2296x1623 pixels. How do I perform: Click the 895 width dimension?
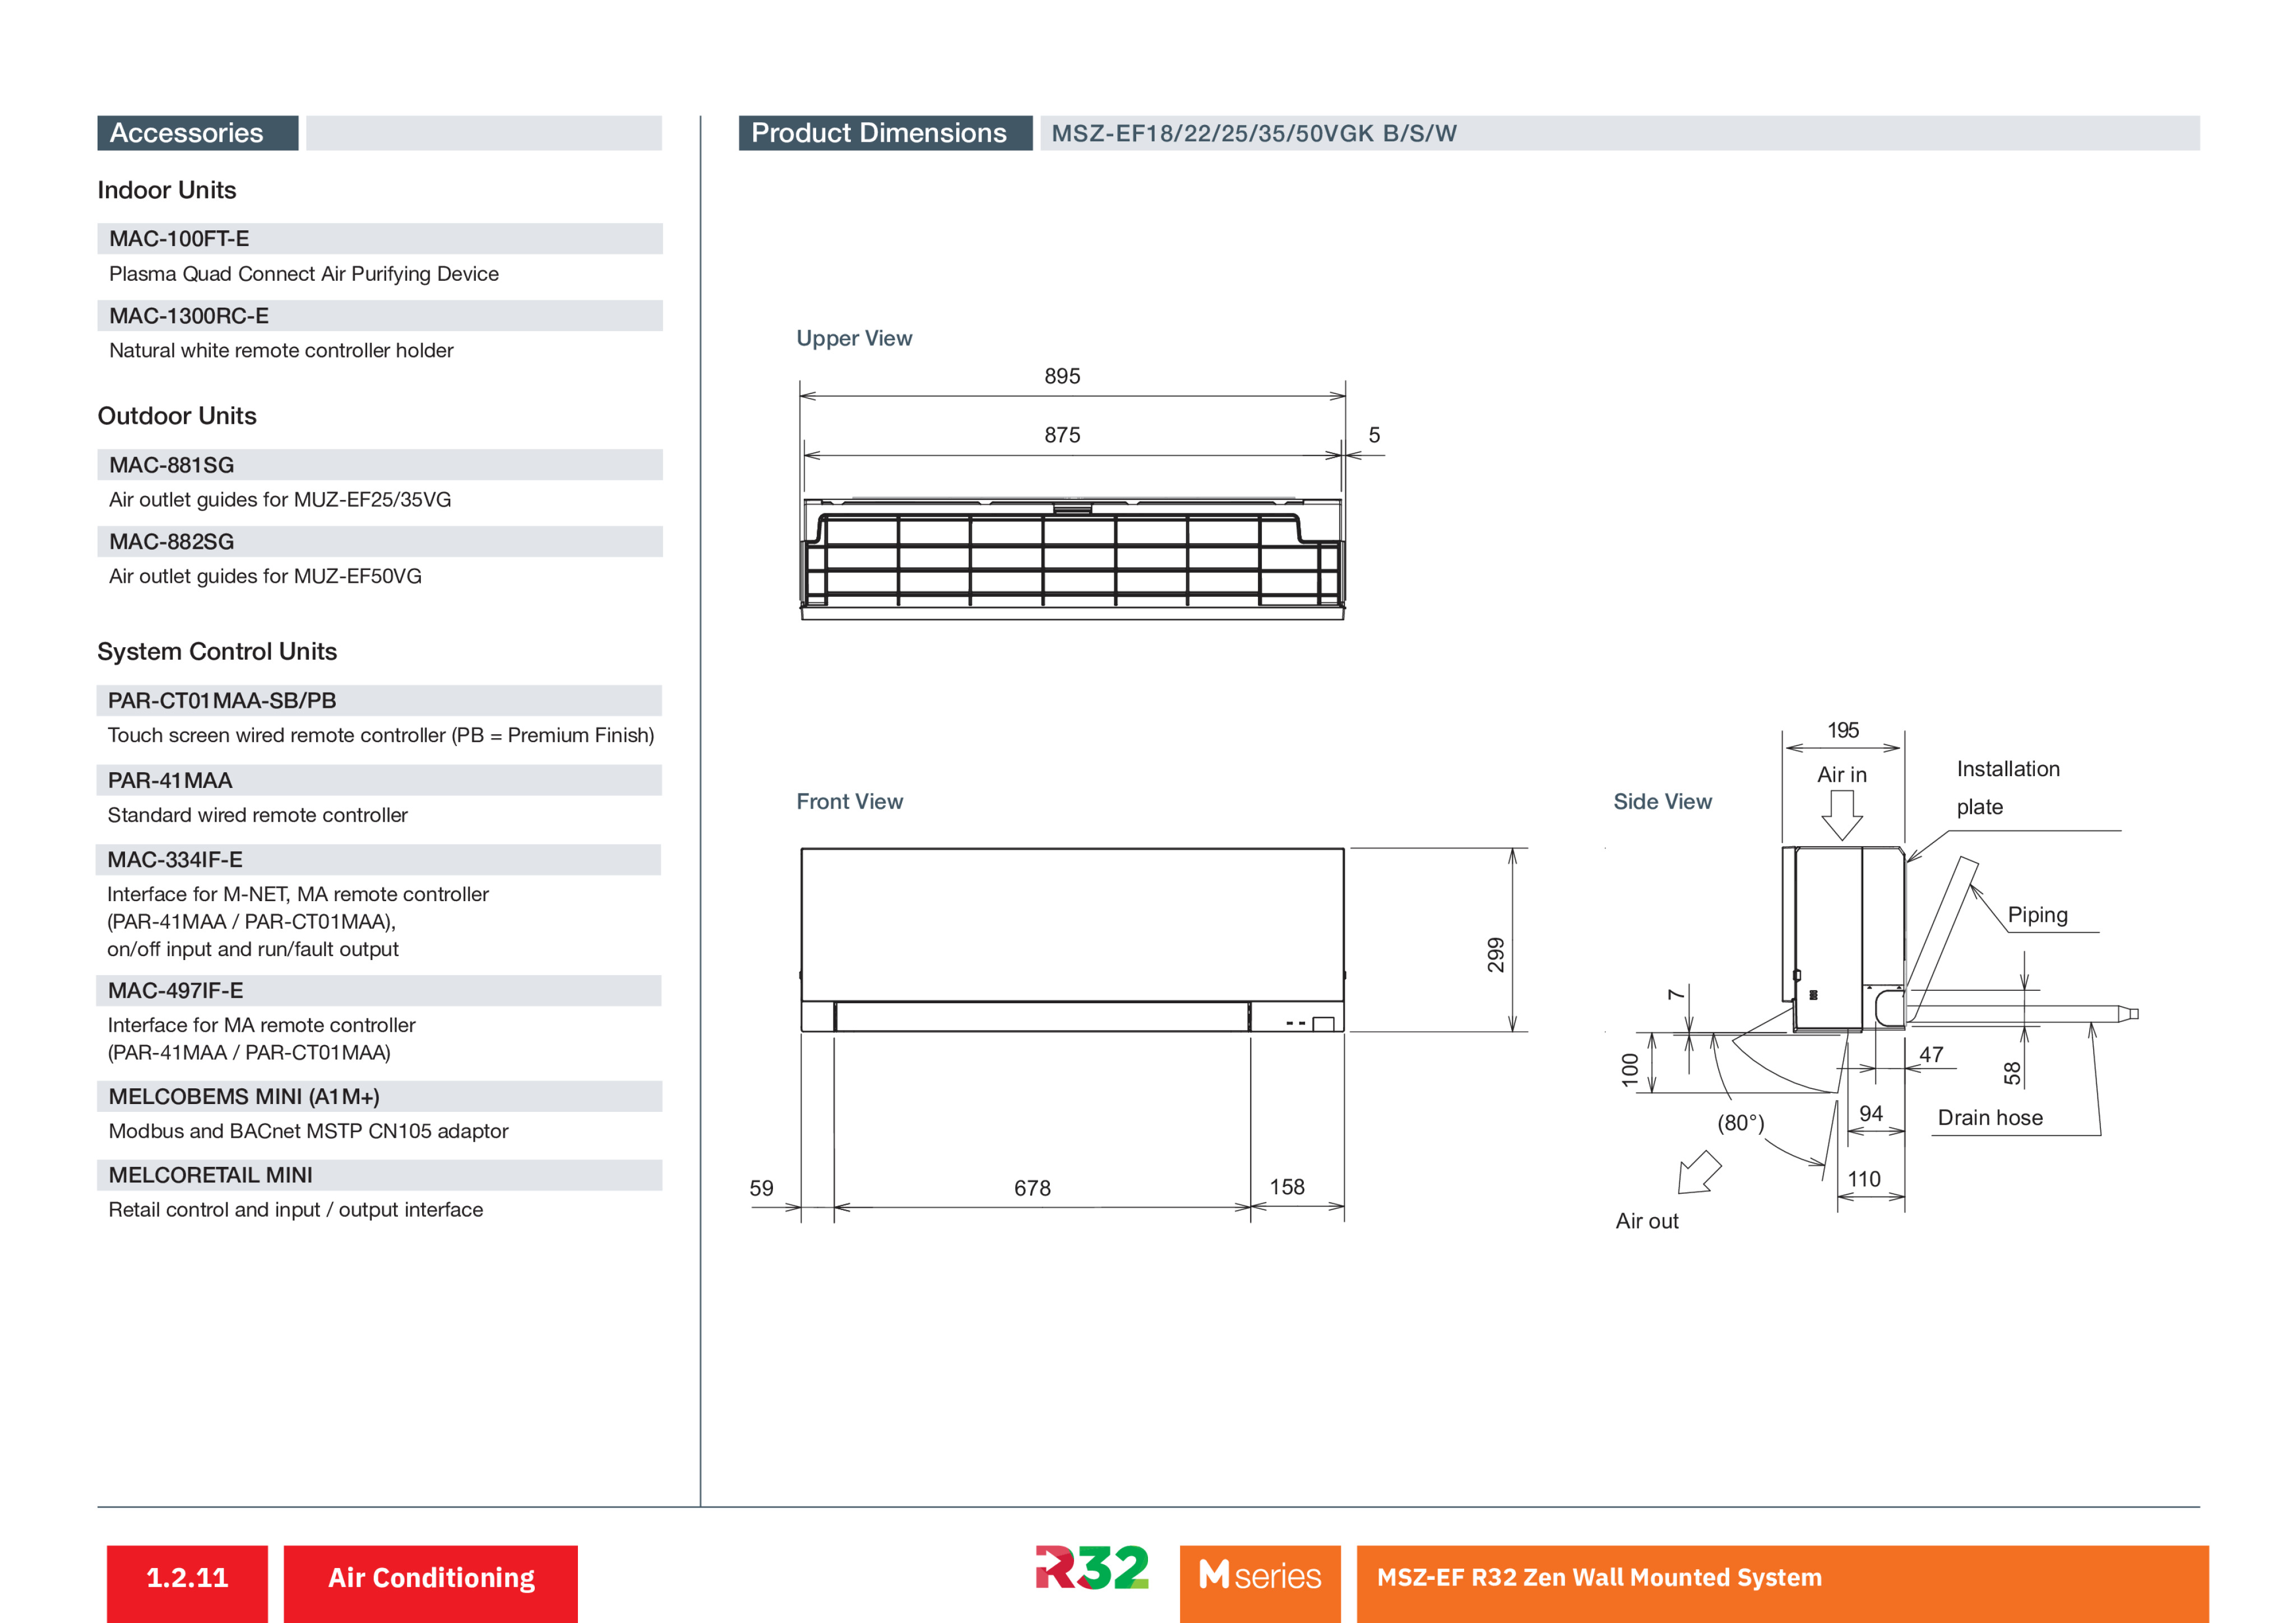click(x=1062, y=376)
